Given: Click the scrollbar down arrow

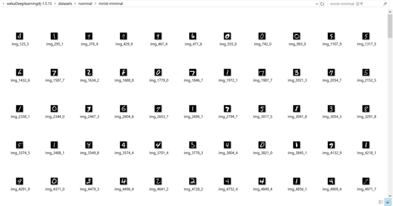Looking at the screenshot, I should pos(390,196).
